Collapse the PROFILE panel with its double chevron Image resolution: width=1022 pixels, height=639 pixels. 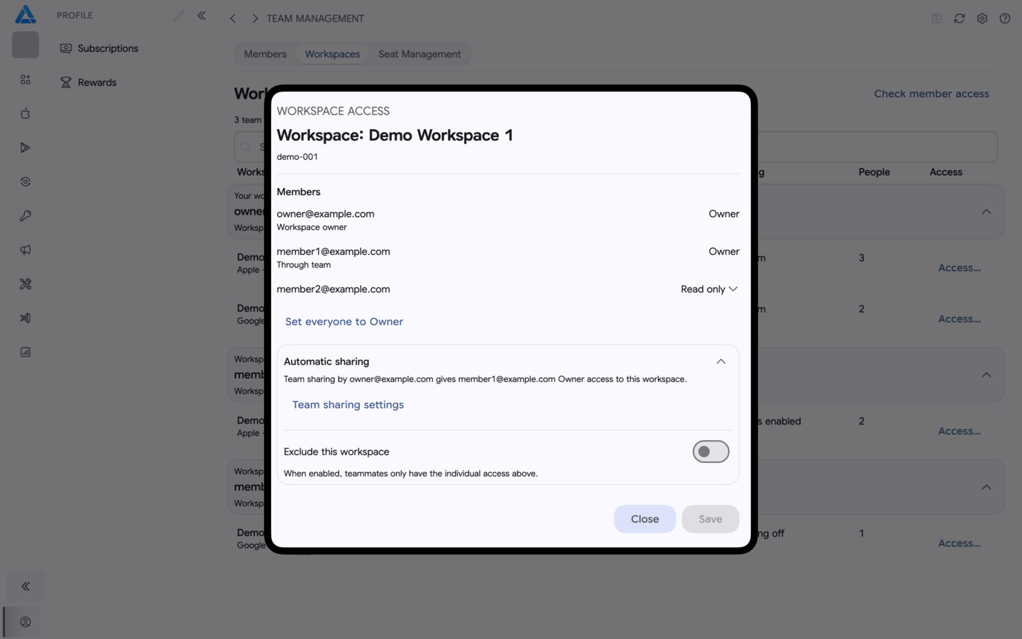pos(202,15)
